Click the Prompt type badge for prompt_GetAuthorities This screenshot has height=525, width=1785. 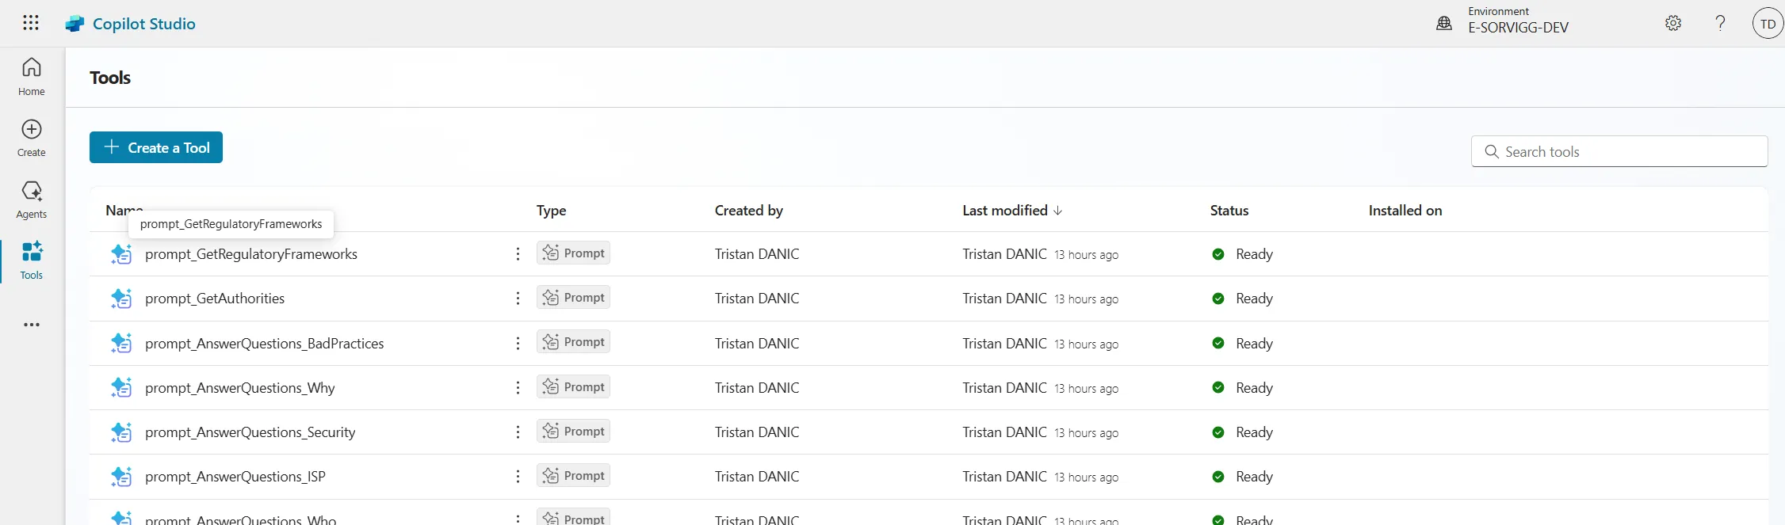[573, 297]
